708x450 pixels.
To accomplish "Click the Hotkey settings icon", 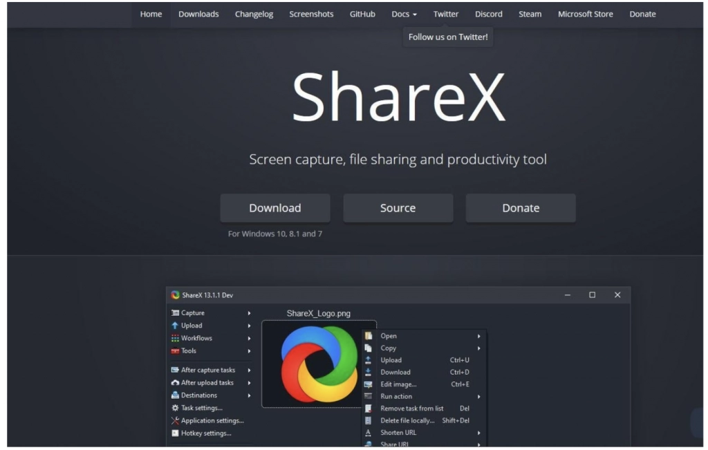I will click(175, 433).
